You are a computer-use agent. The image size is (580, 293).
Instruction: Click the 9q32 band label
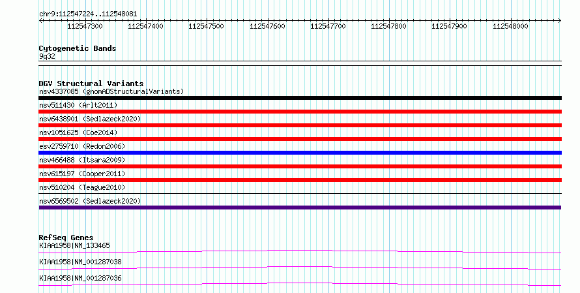click(x=47, y=57)
